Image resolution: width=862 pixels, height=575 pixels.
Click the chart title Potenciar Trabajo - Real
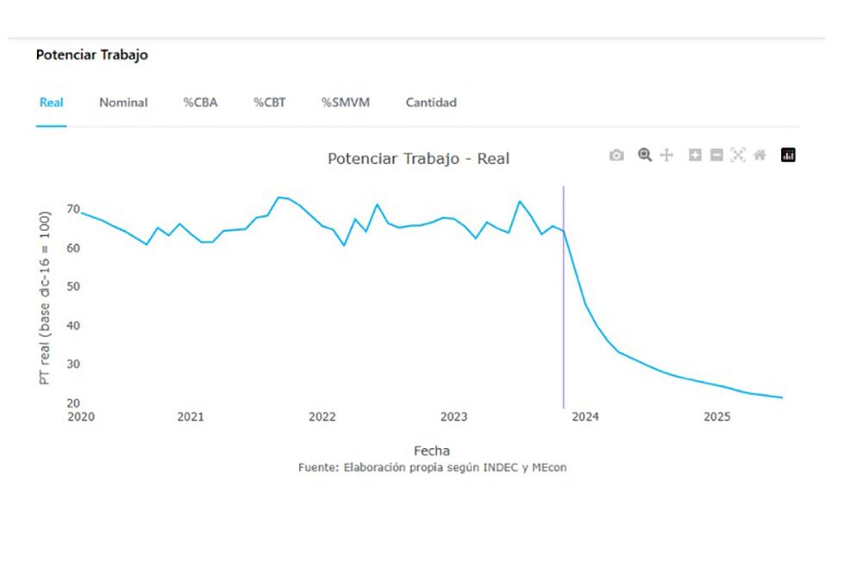click(x=418, y=159)
